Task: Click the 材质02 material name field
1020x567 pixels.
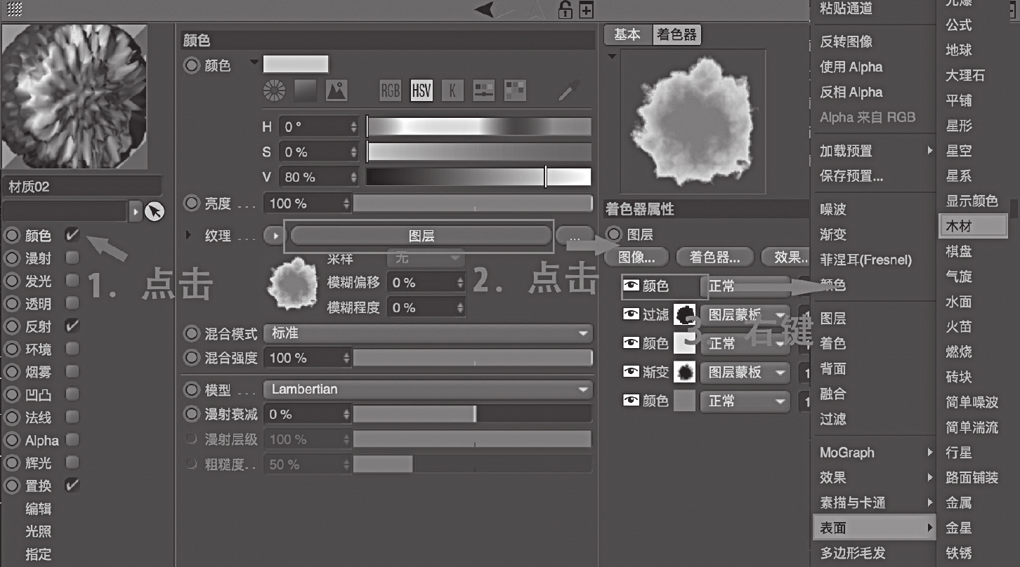Action: click(82, 187)
